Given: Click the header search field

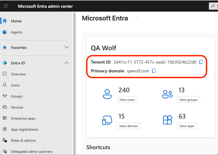Looking at the screenshot, I should (x=214, y=6).
